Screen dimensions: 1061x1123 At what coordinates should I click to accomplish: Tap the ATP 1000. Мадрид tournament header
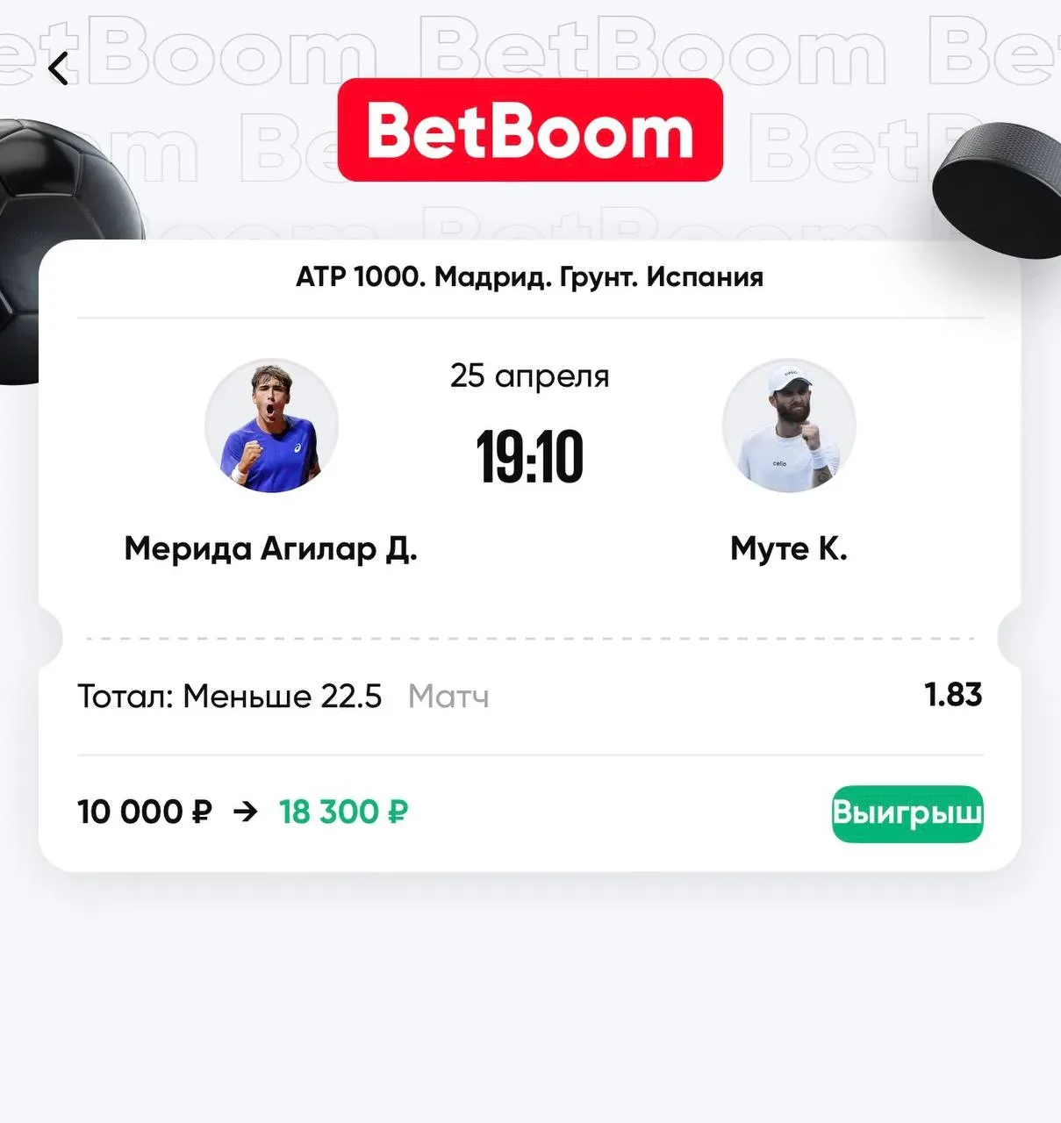point(530,277)
